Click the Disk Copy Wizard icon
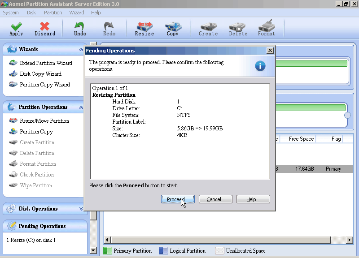Screen dimensions: 359x258 coord(13,73)
